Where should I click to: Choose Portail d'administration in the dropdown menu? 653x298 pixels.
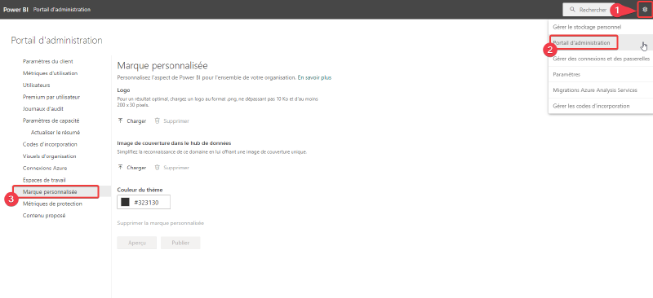pyautogui.click(x=581, y=43)
